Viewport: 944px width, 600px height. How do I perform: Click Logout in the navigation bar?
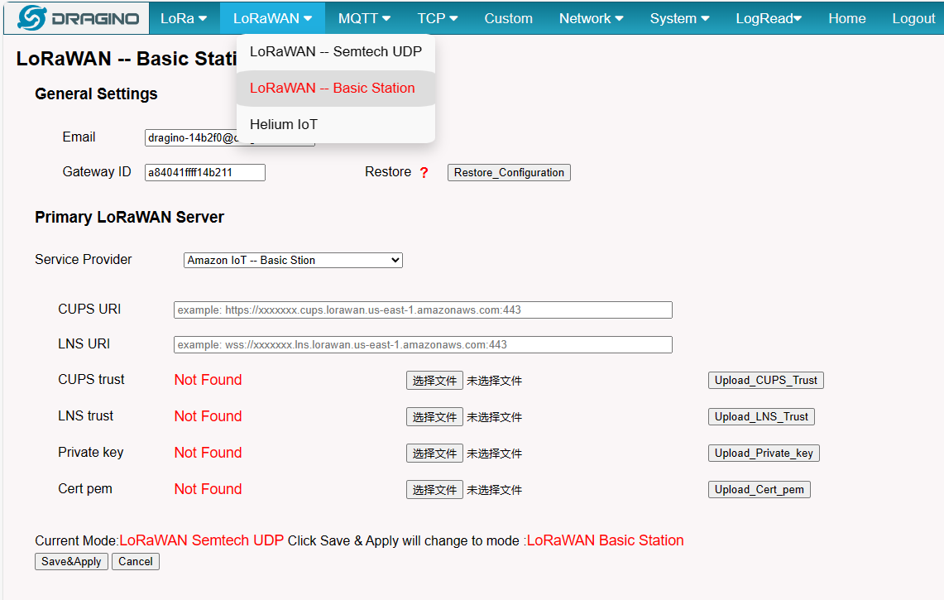(x=913, y=19)
